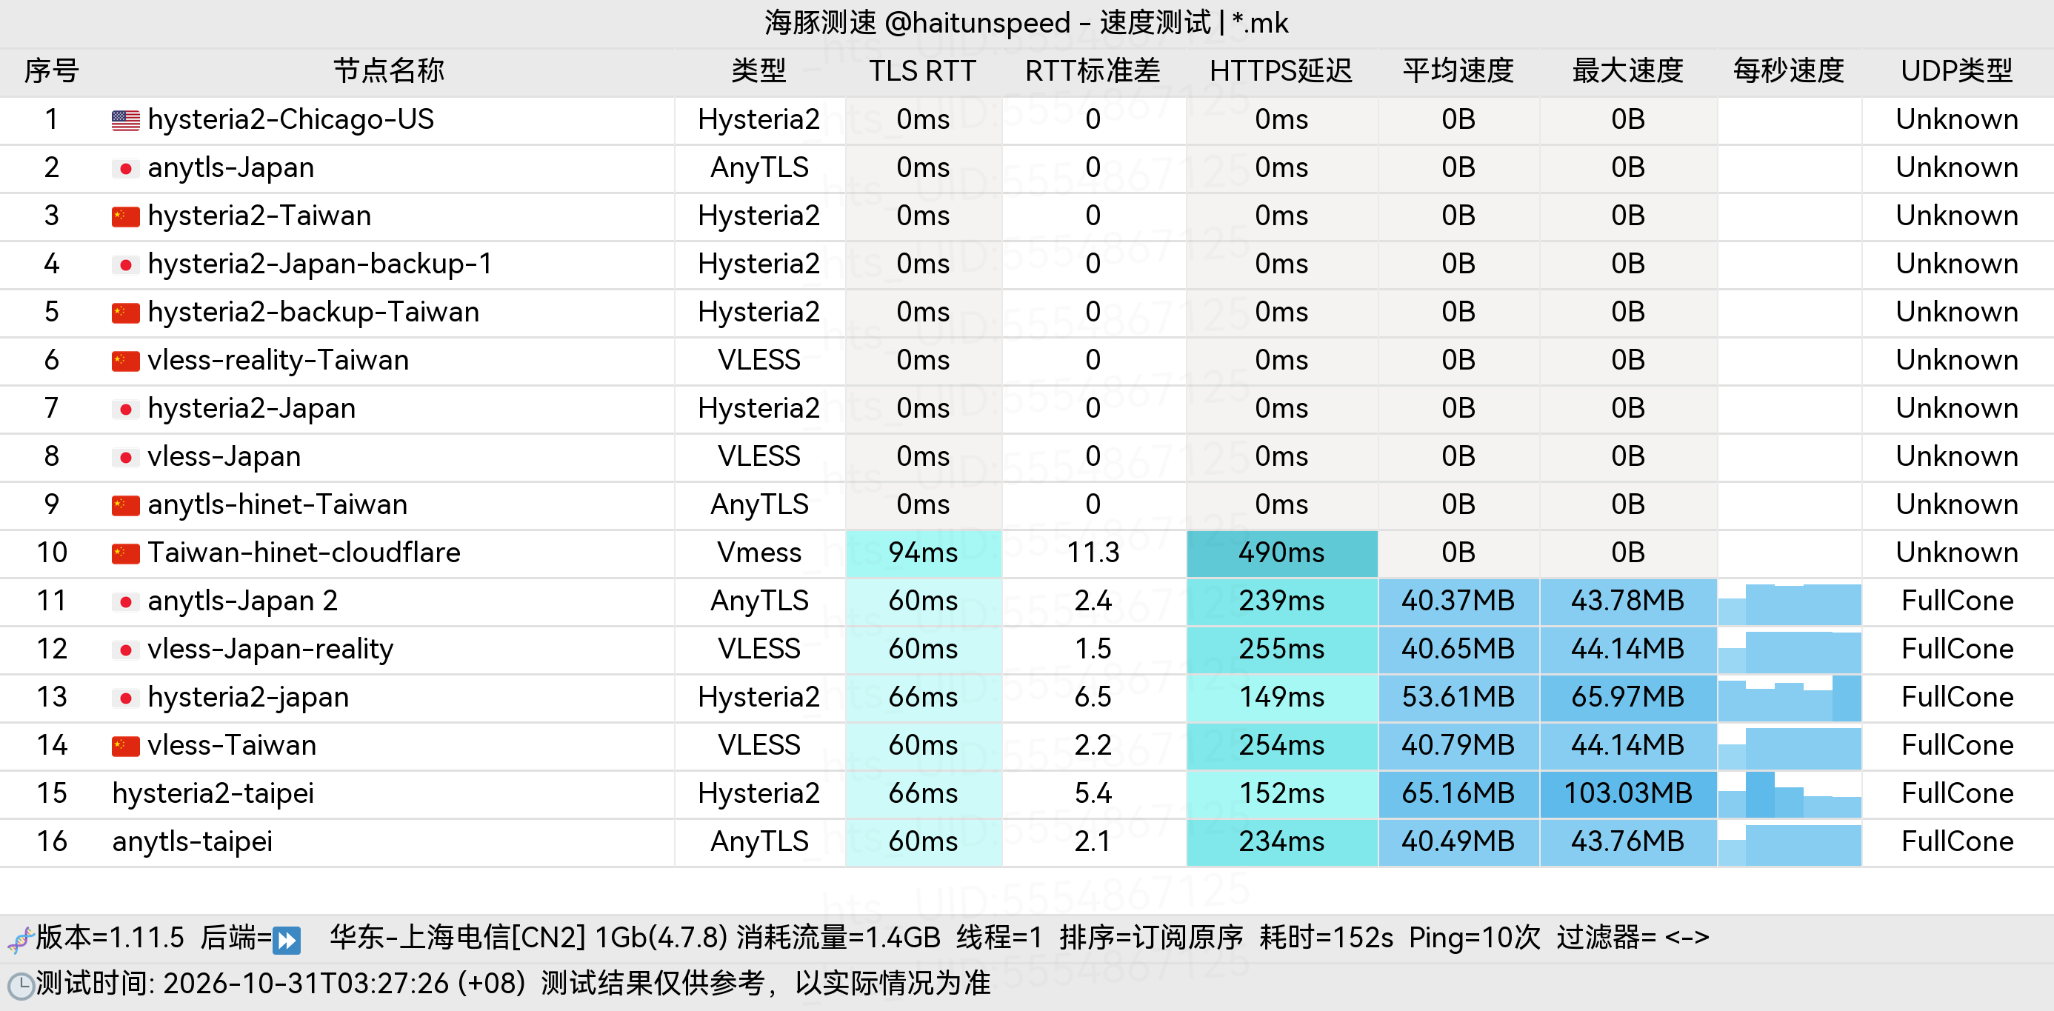Click the US flag beside hysteria2-Chicago-US
The width and height of the screenshot is (2054, 1011).
click(x=125, y=121)
